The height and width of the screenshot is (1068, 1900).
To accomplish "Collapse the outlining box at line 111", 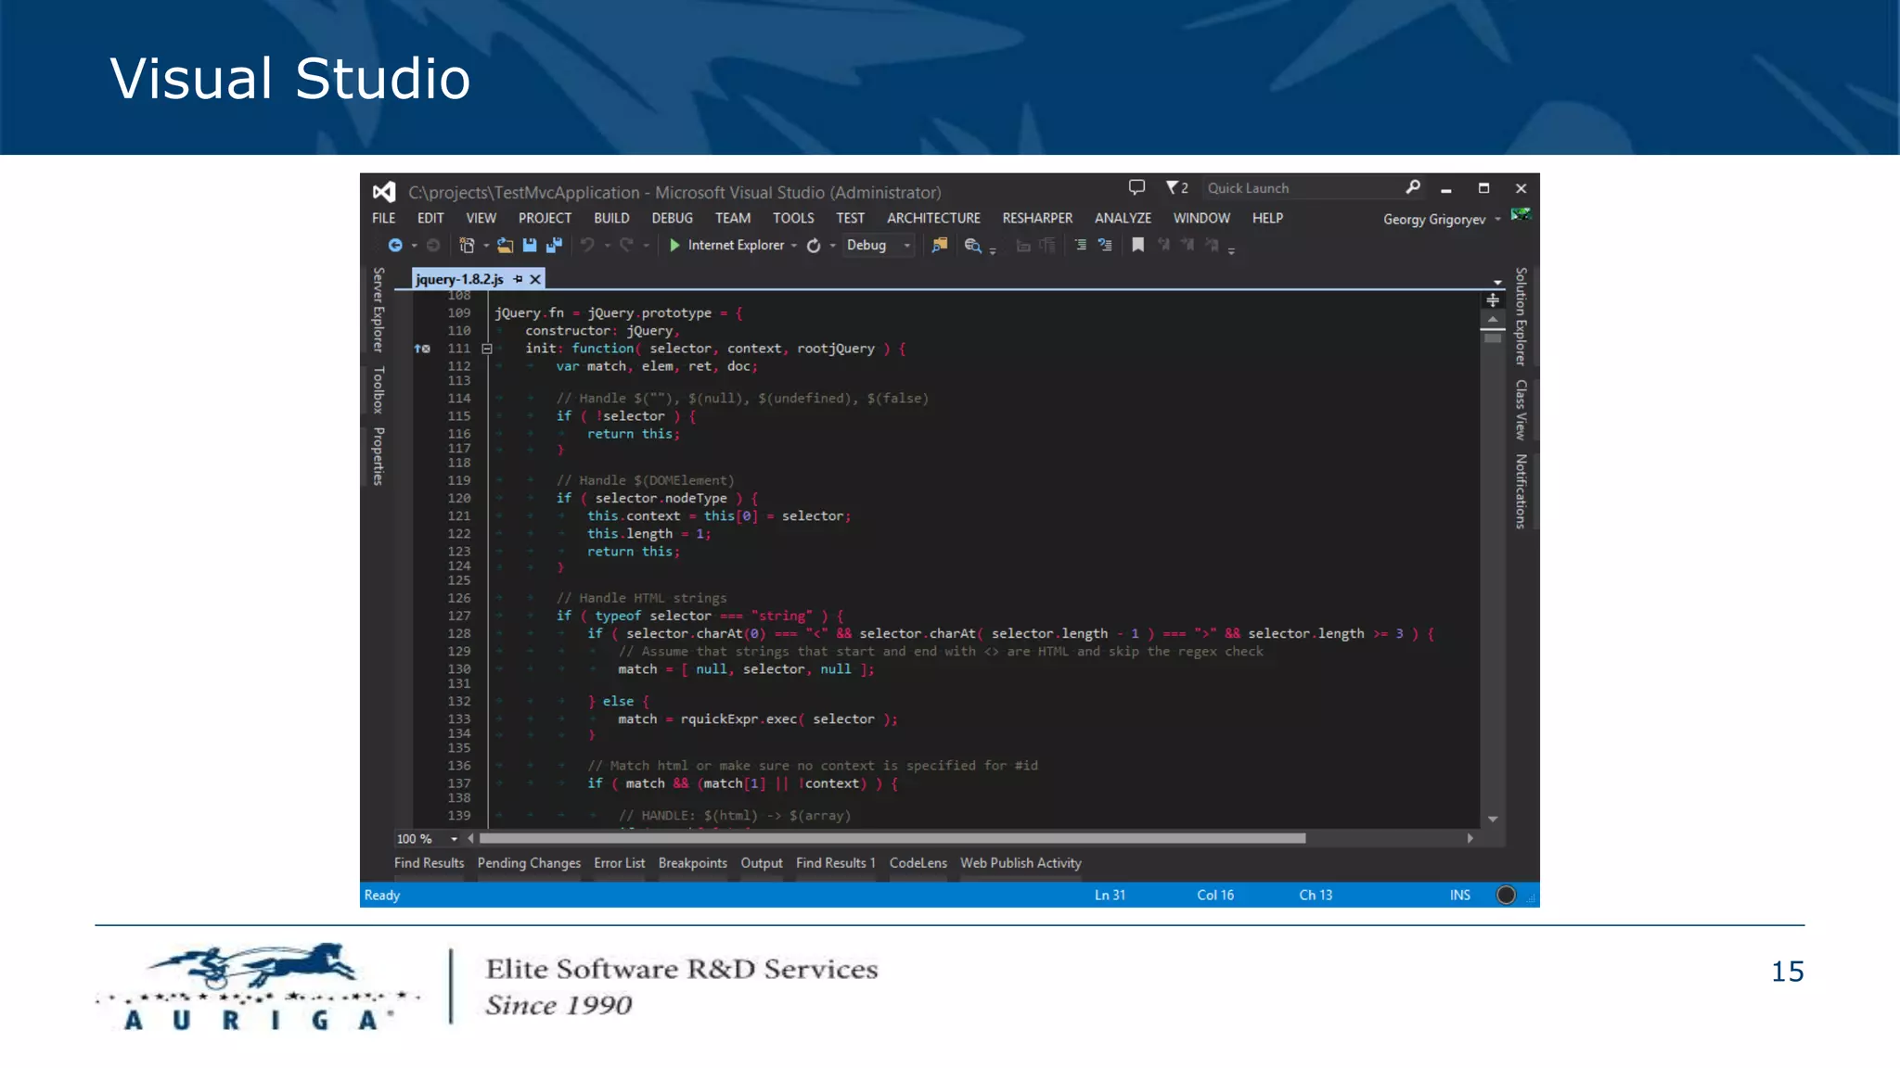I will [x=486, y=349].
